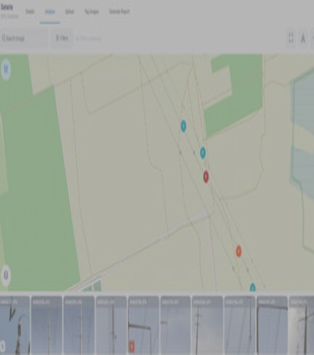Select the Analysis tab
The height and width of the screenshot is (355, 314).
(x=50, y=11)
